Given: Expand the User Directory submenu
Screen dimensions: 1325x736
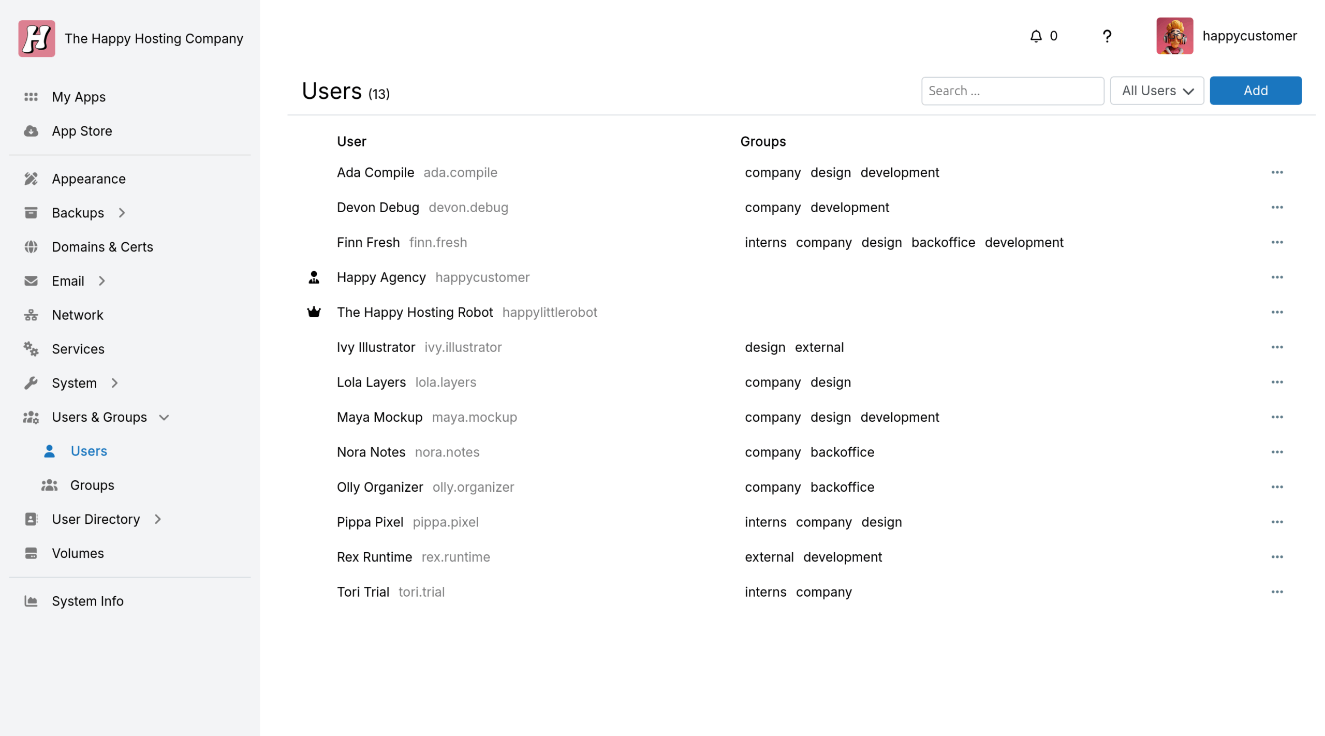Looking at the screenshot, I should point(158,519).
